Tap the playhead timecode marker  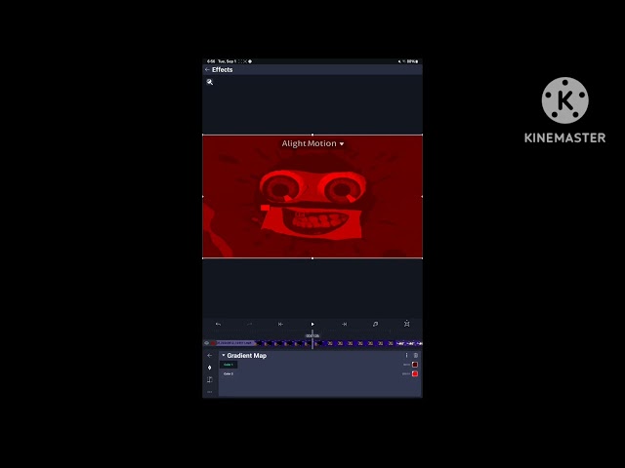coord(312,335)
